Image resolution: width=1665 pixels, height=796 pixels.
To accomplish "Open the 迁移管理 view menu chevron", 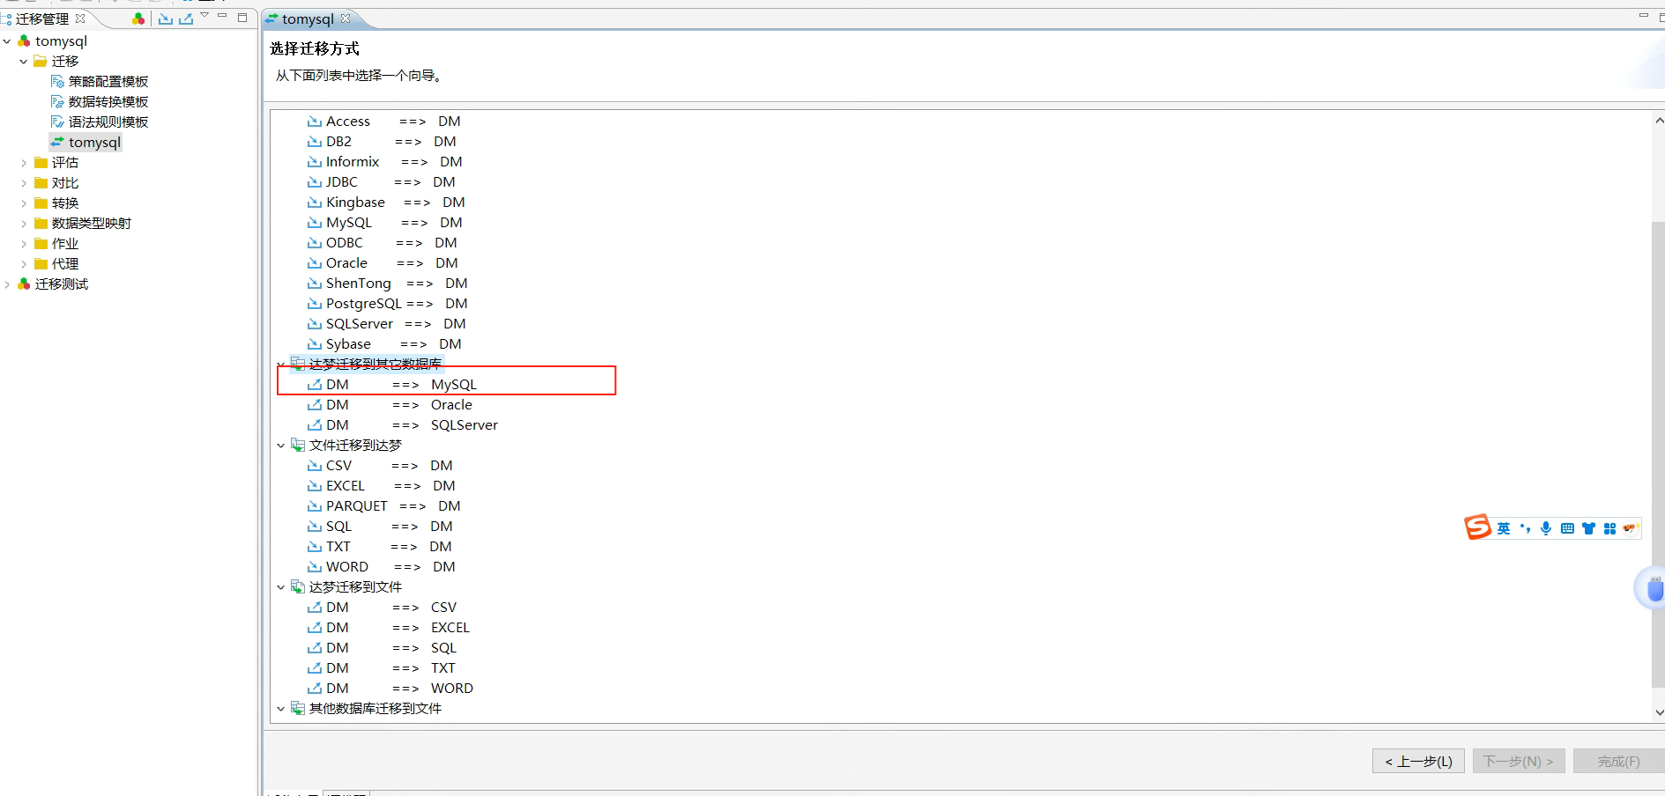I will coord(204,16).
